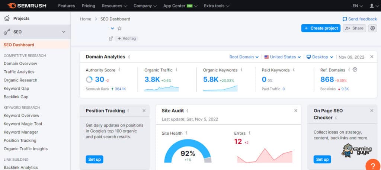Viewport: 381px width, 170px height.
Task: Click the Add tag button
Action: pyautogui.click(x=127, y=38)
